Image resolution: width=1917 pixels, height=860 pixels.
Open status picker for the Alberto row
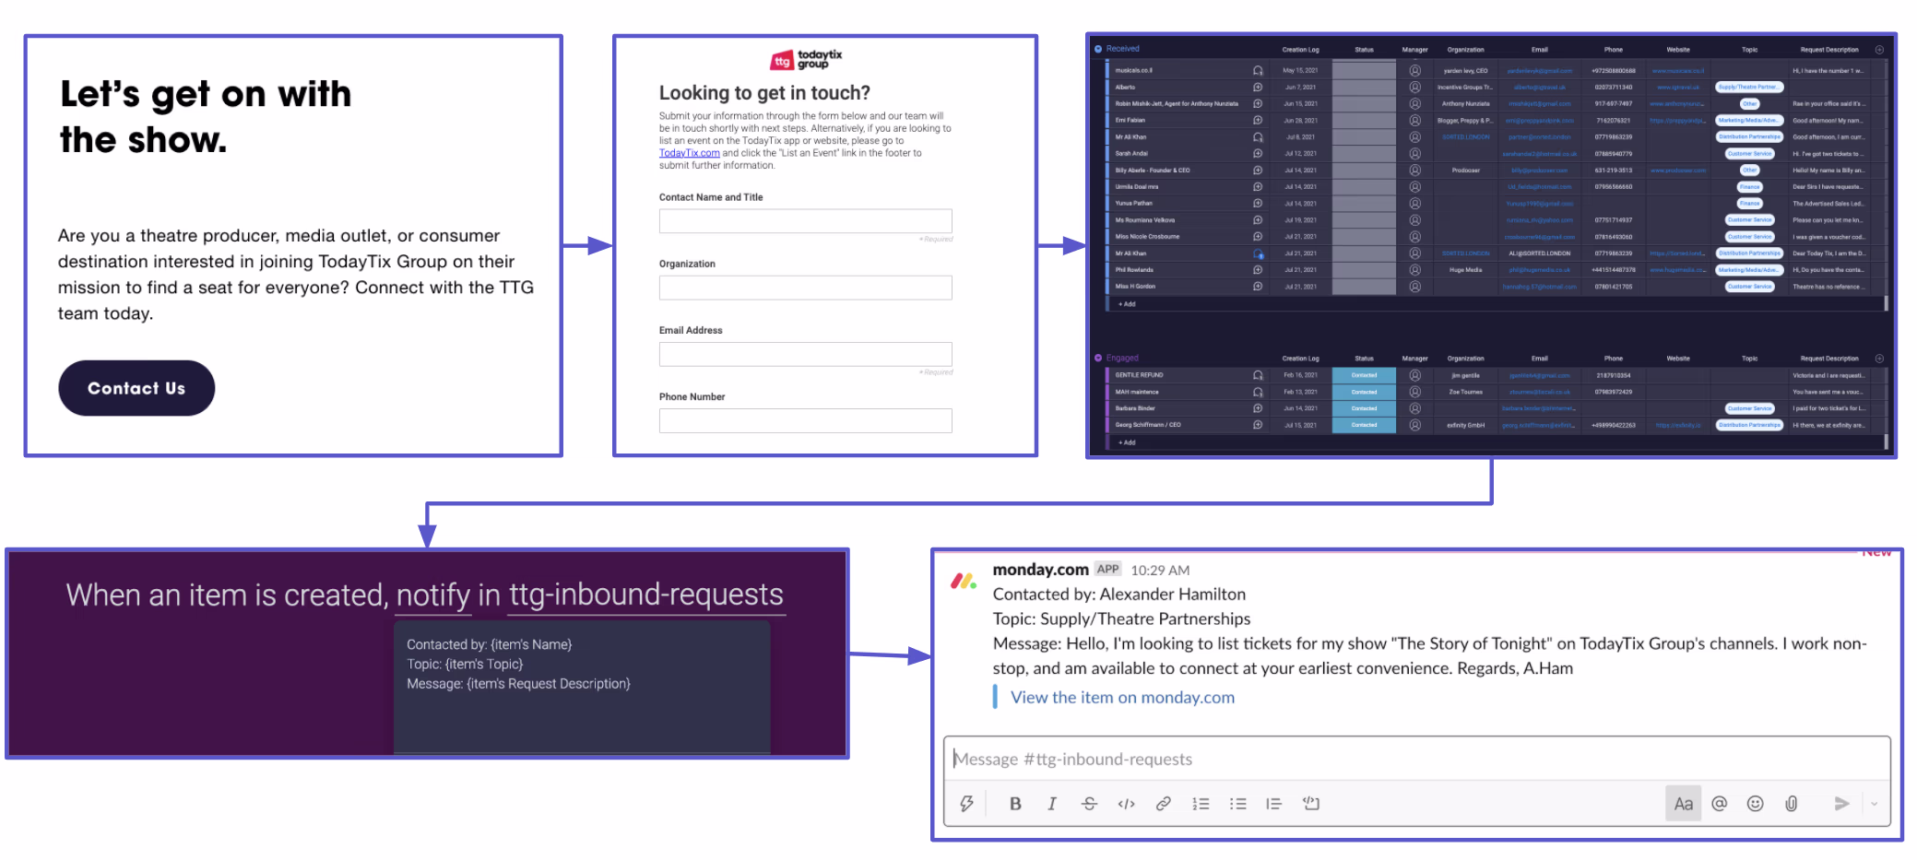pos(1364,88)
